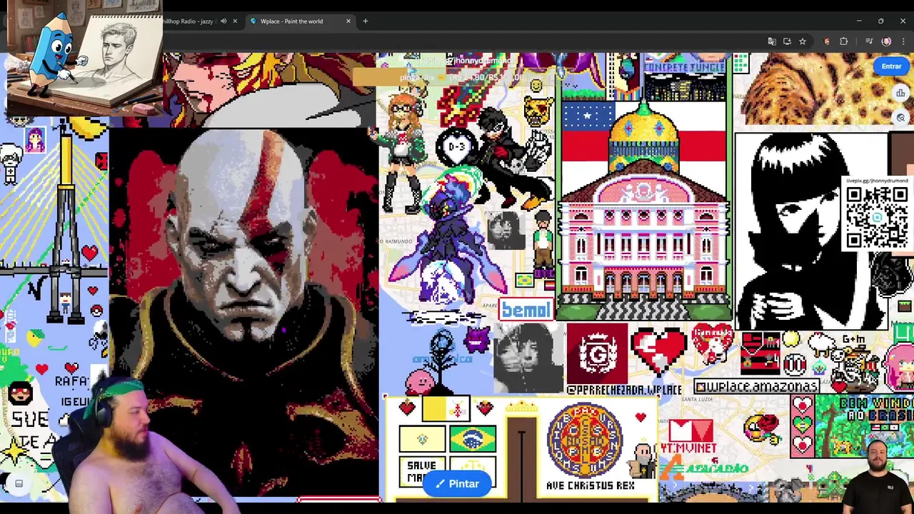
Task: Open the face avatar extension icon
Action: [x=827, y=41]
